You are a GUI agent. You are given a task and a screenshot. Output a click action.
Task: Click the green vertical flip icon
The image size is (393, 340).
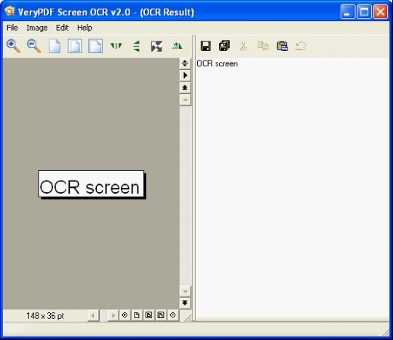click(136, 47)
